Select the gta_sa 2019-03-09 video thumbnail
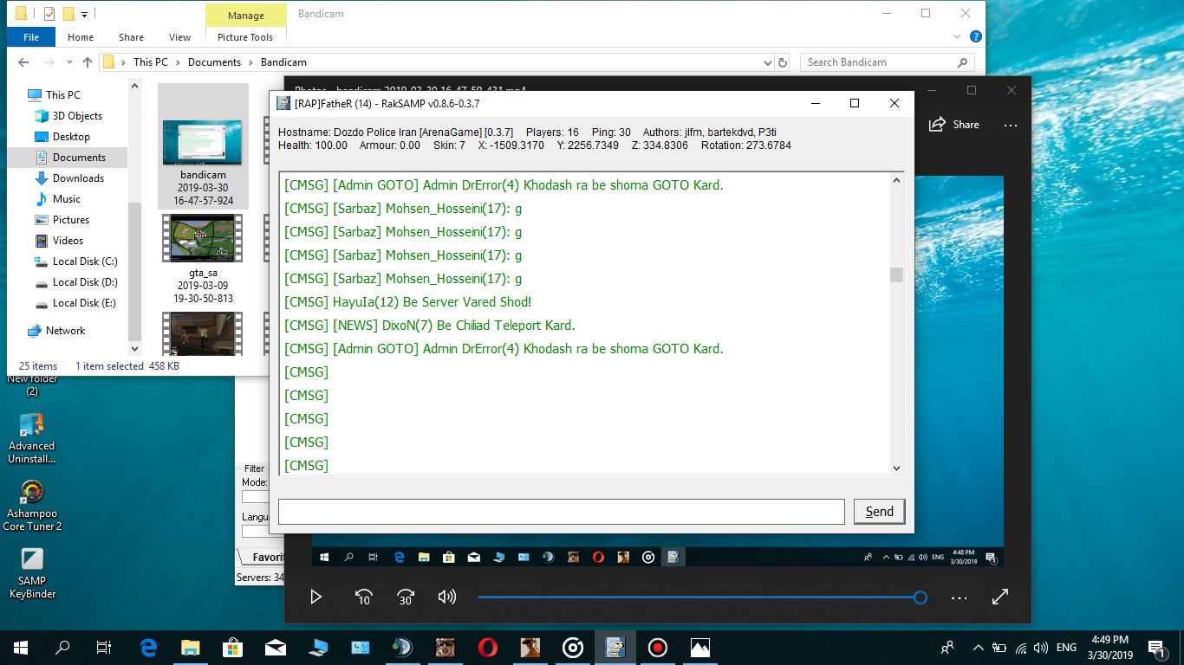Image resolution: width=1184 pixels, height=665 pixels. pos(203,238)
